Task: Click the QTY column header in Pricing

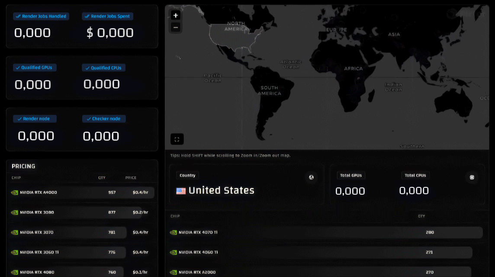Action: tap(102, 178)
